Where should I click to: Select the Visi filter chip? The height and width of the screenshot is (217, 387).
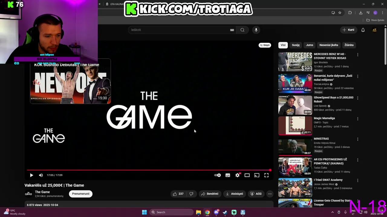tap(283, 45)
